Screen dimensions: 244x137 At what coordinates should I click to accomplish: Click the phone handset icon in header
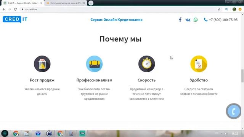click(x=205, y=19)
